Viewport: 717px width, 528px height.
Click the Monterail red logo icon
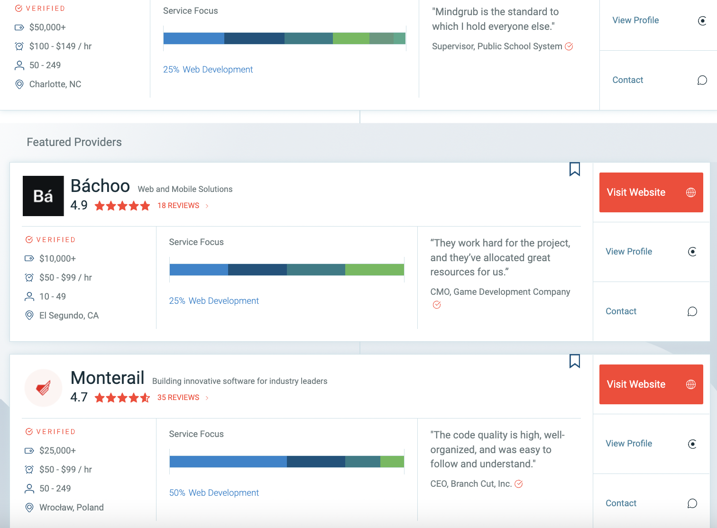pyautogui.click(x=43, y=388)
